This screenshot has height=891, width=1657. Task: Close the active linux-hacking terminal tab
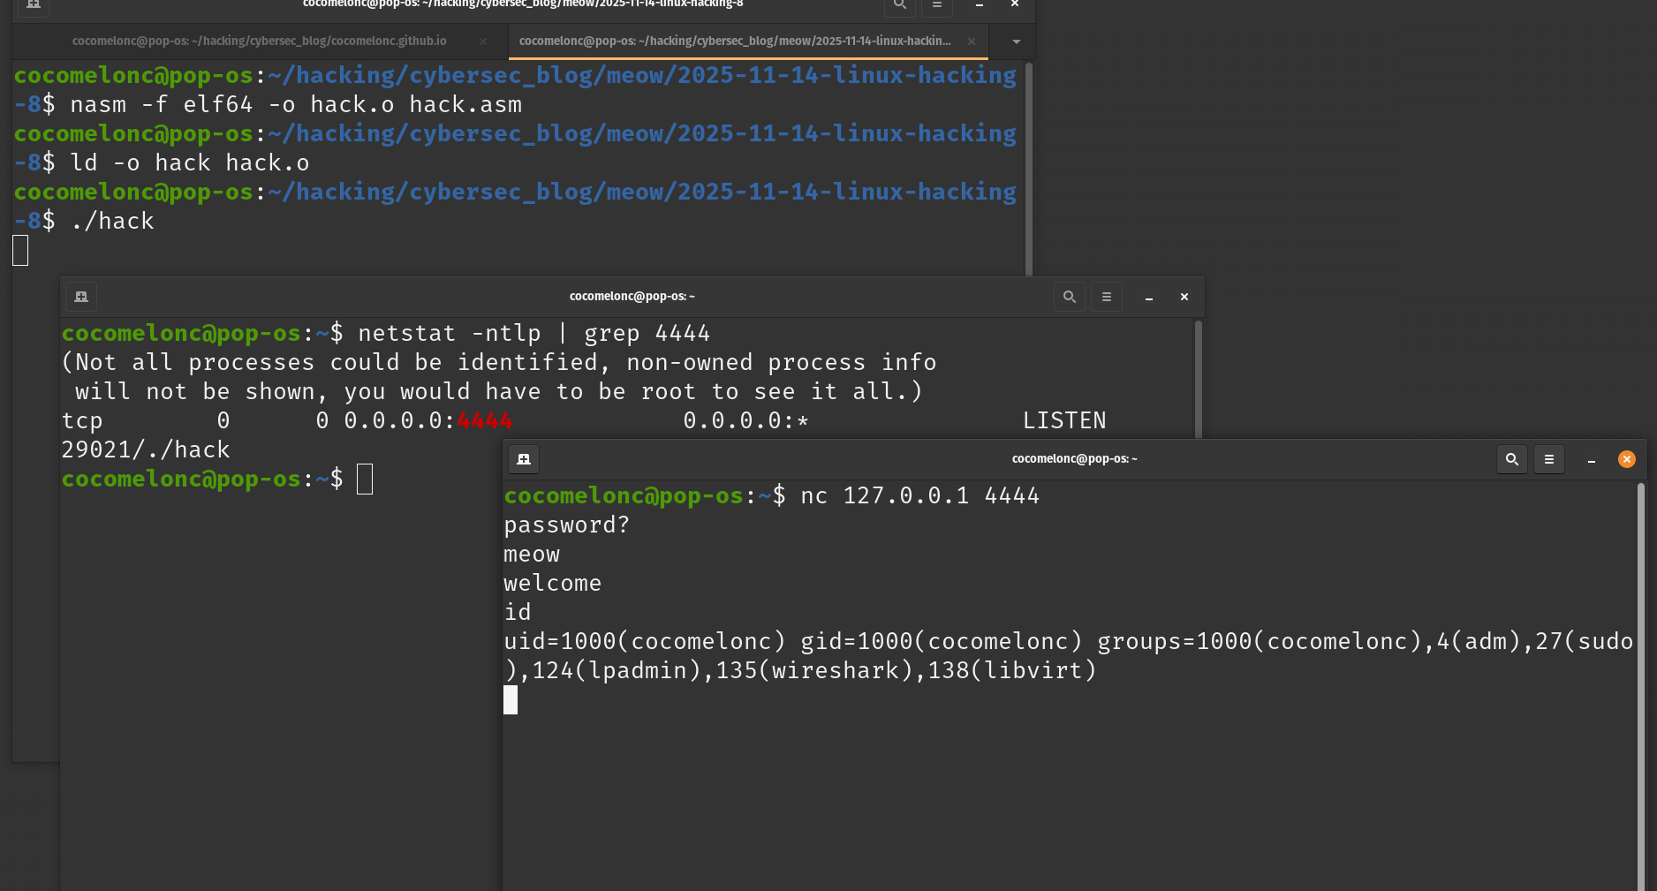click(x=971, y=42)
